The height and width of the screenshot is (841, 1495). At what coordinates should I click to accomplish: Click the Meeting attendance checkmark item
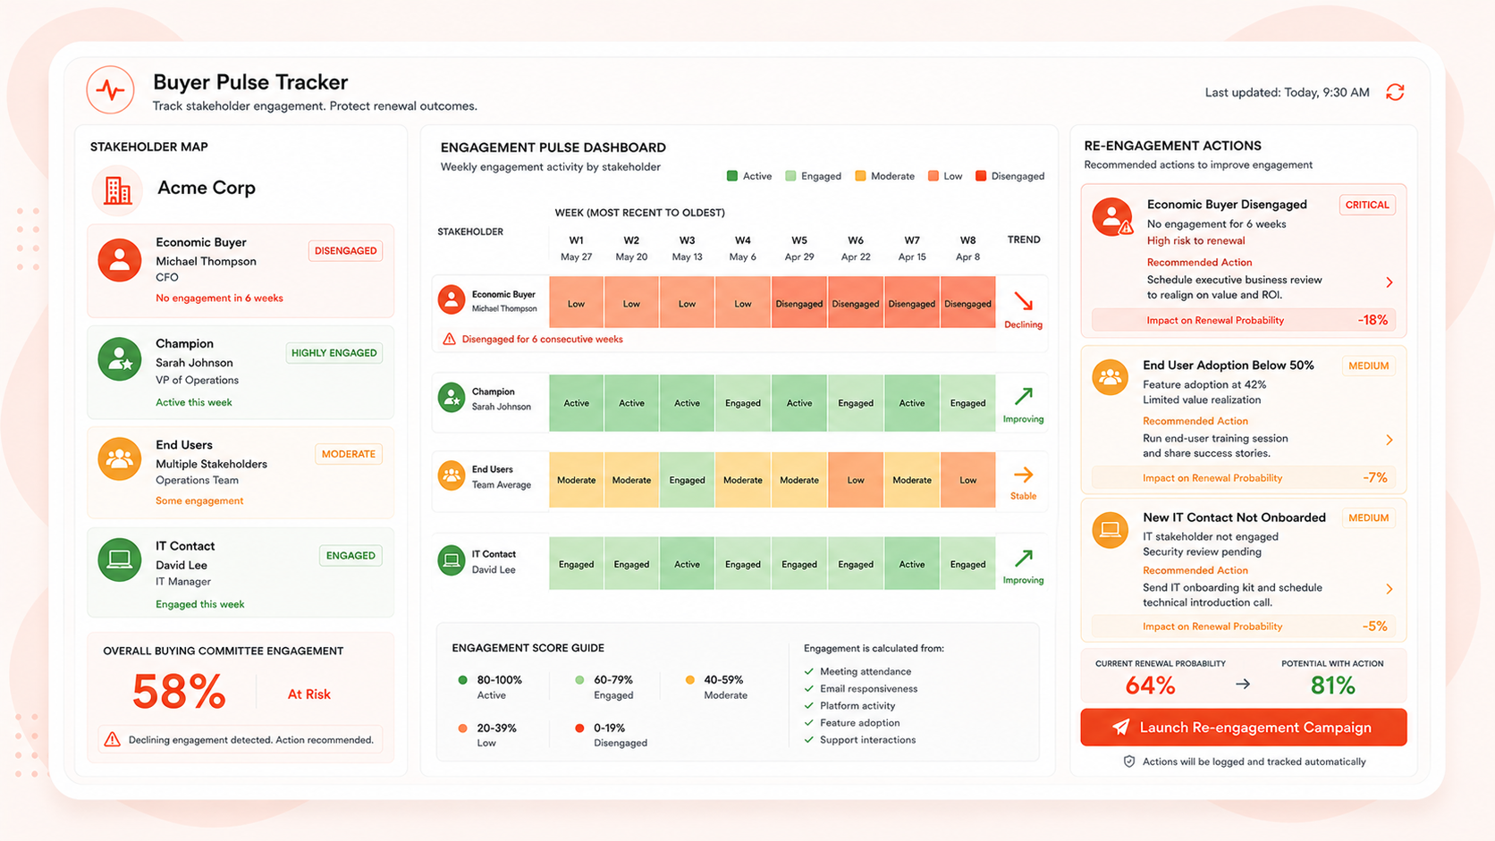click(x=857, y=672)
